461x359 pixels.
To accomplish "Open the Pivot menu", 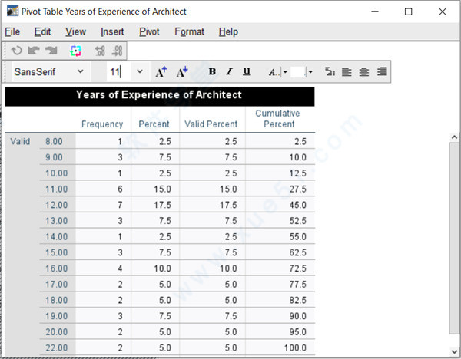I will point(149,31).
